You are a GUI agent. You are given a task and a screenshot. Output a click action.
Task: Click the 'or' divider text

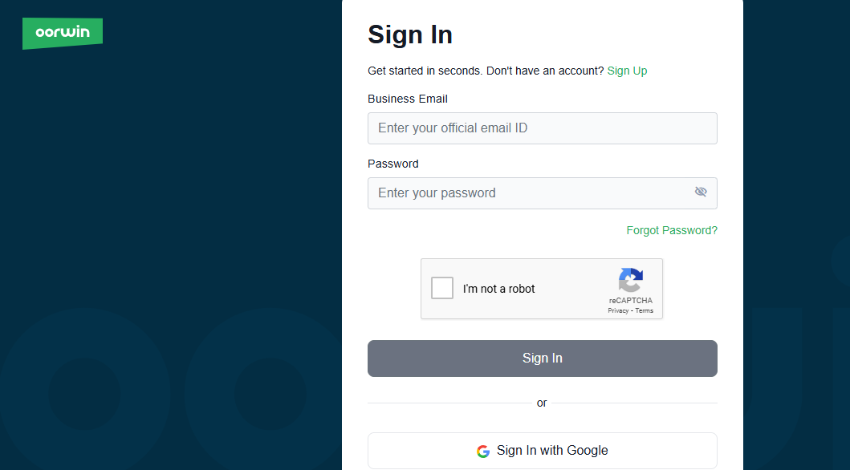pos(542,403)
